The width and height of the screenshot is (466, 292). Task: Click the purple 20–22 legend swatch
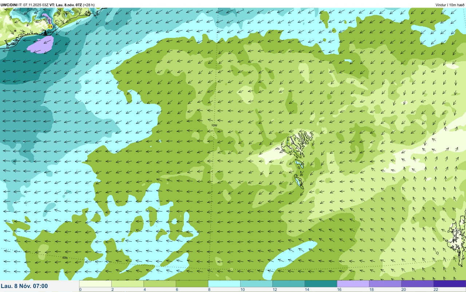[418, 284]
